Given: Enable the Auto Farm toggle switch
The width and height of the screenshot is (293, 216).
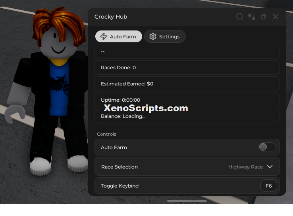Looking at the screenshot, I should tap(267, 147).
